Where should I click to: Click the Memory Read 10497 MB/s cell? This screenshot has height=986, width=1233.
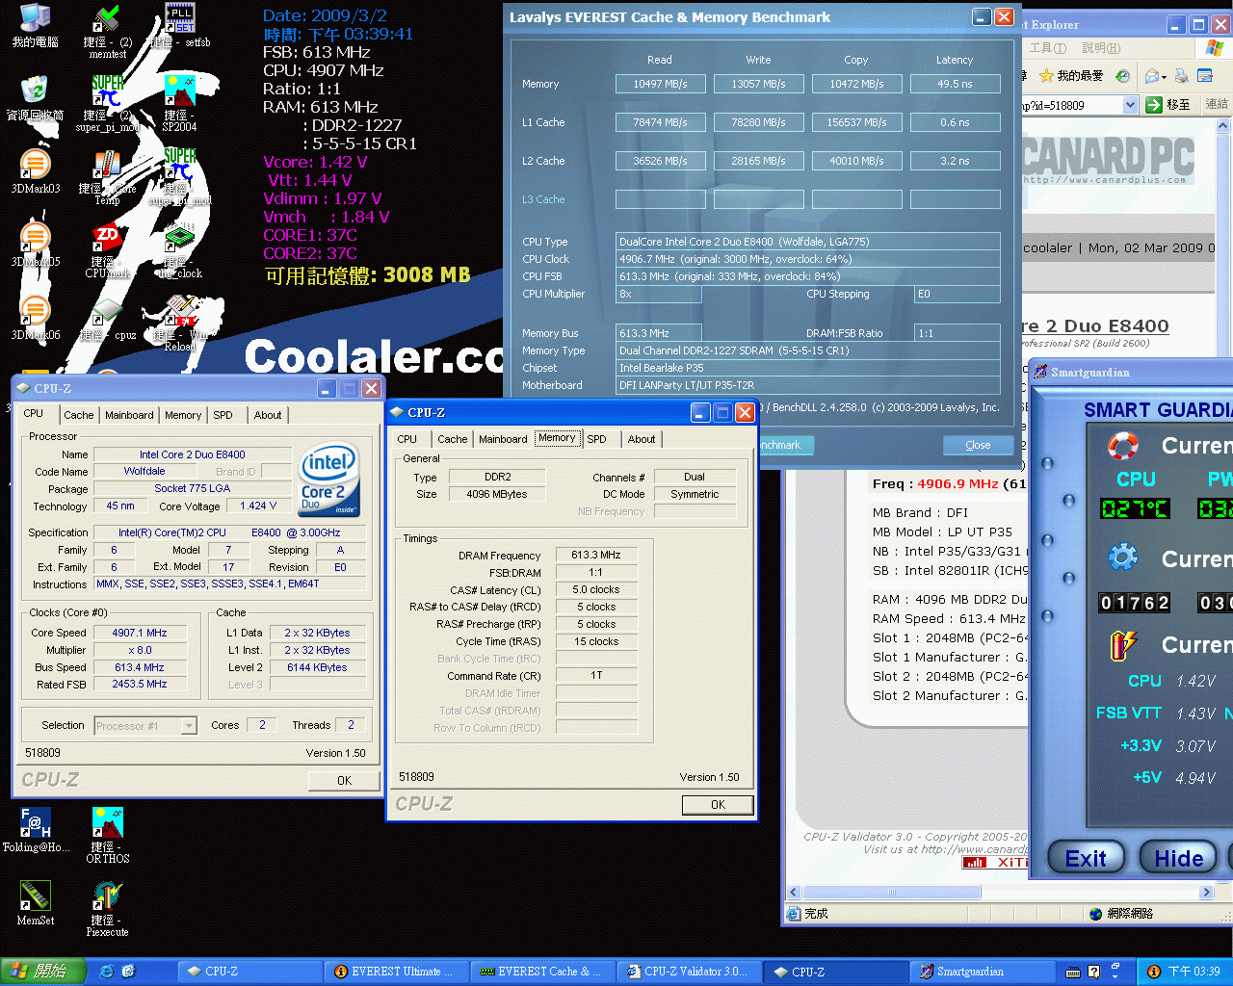660,84
